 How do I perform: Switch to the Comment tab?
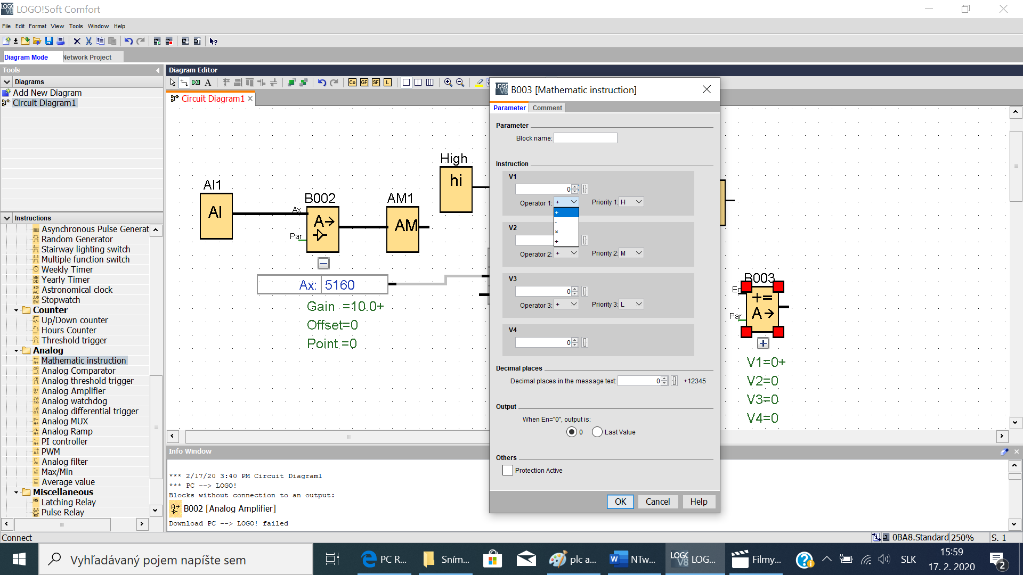coord(547,108)
